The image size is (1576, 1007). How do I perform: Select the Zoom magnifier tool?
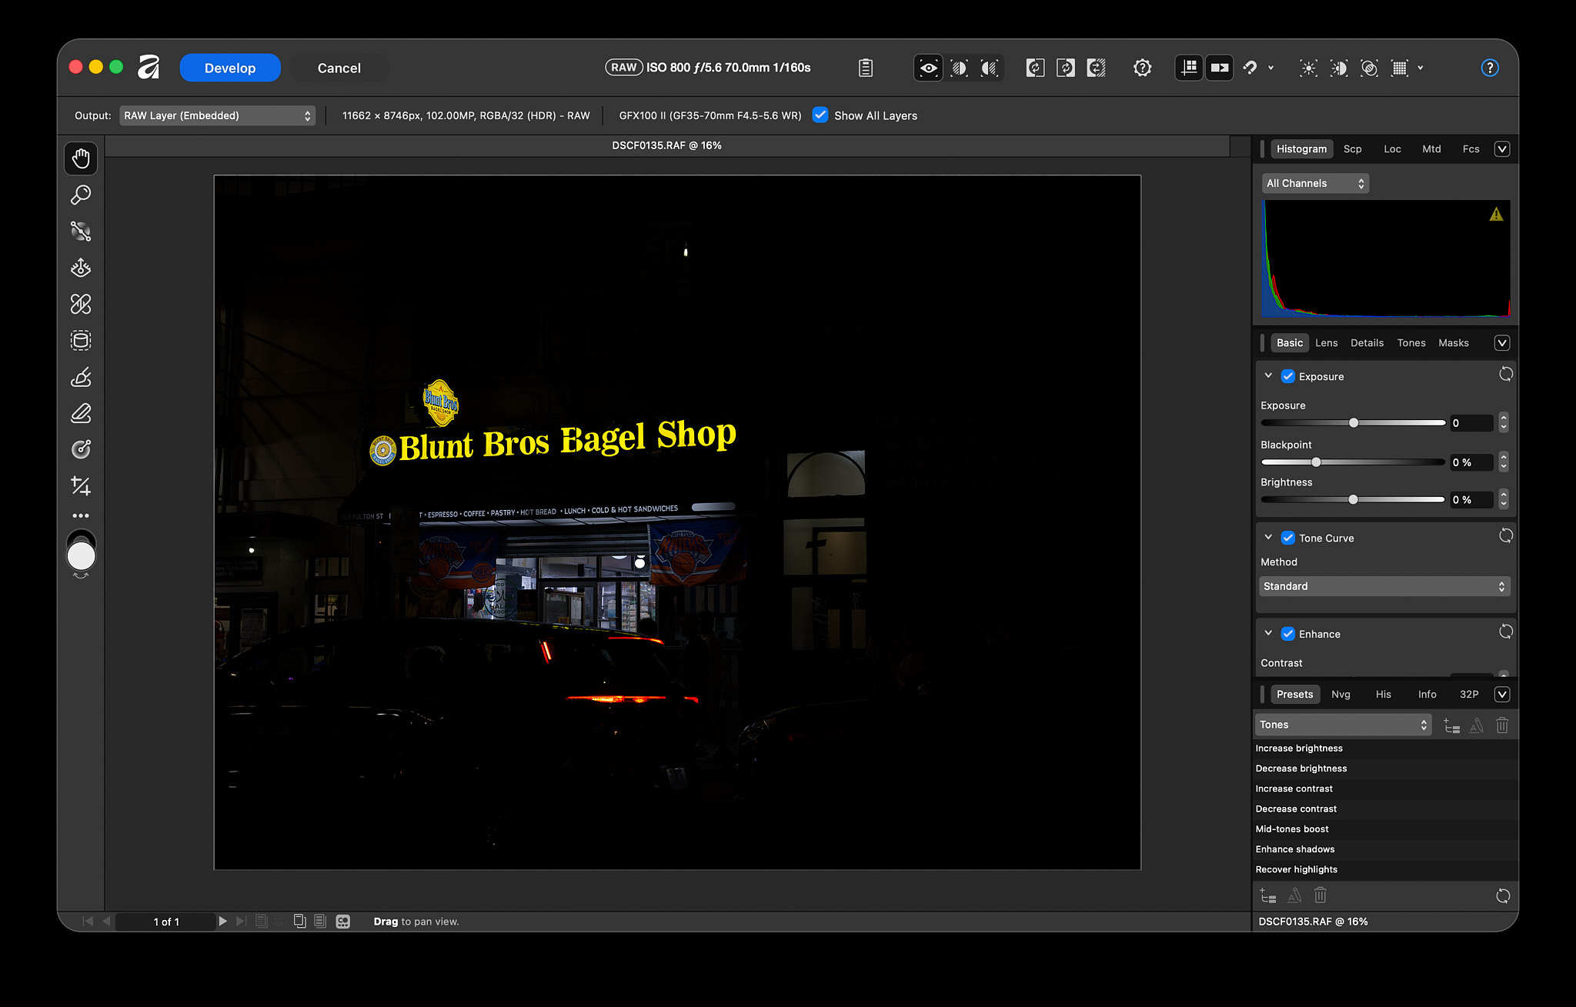81,195
